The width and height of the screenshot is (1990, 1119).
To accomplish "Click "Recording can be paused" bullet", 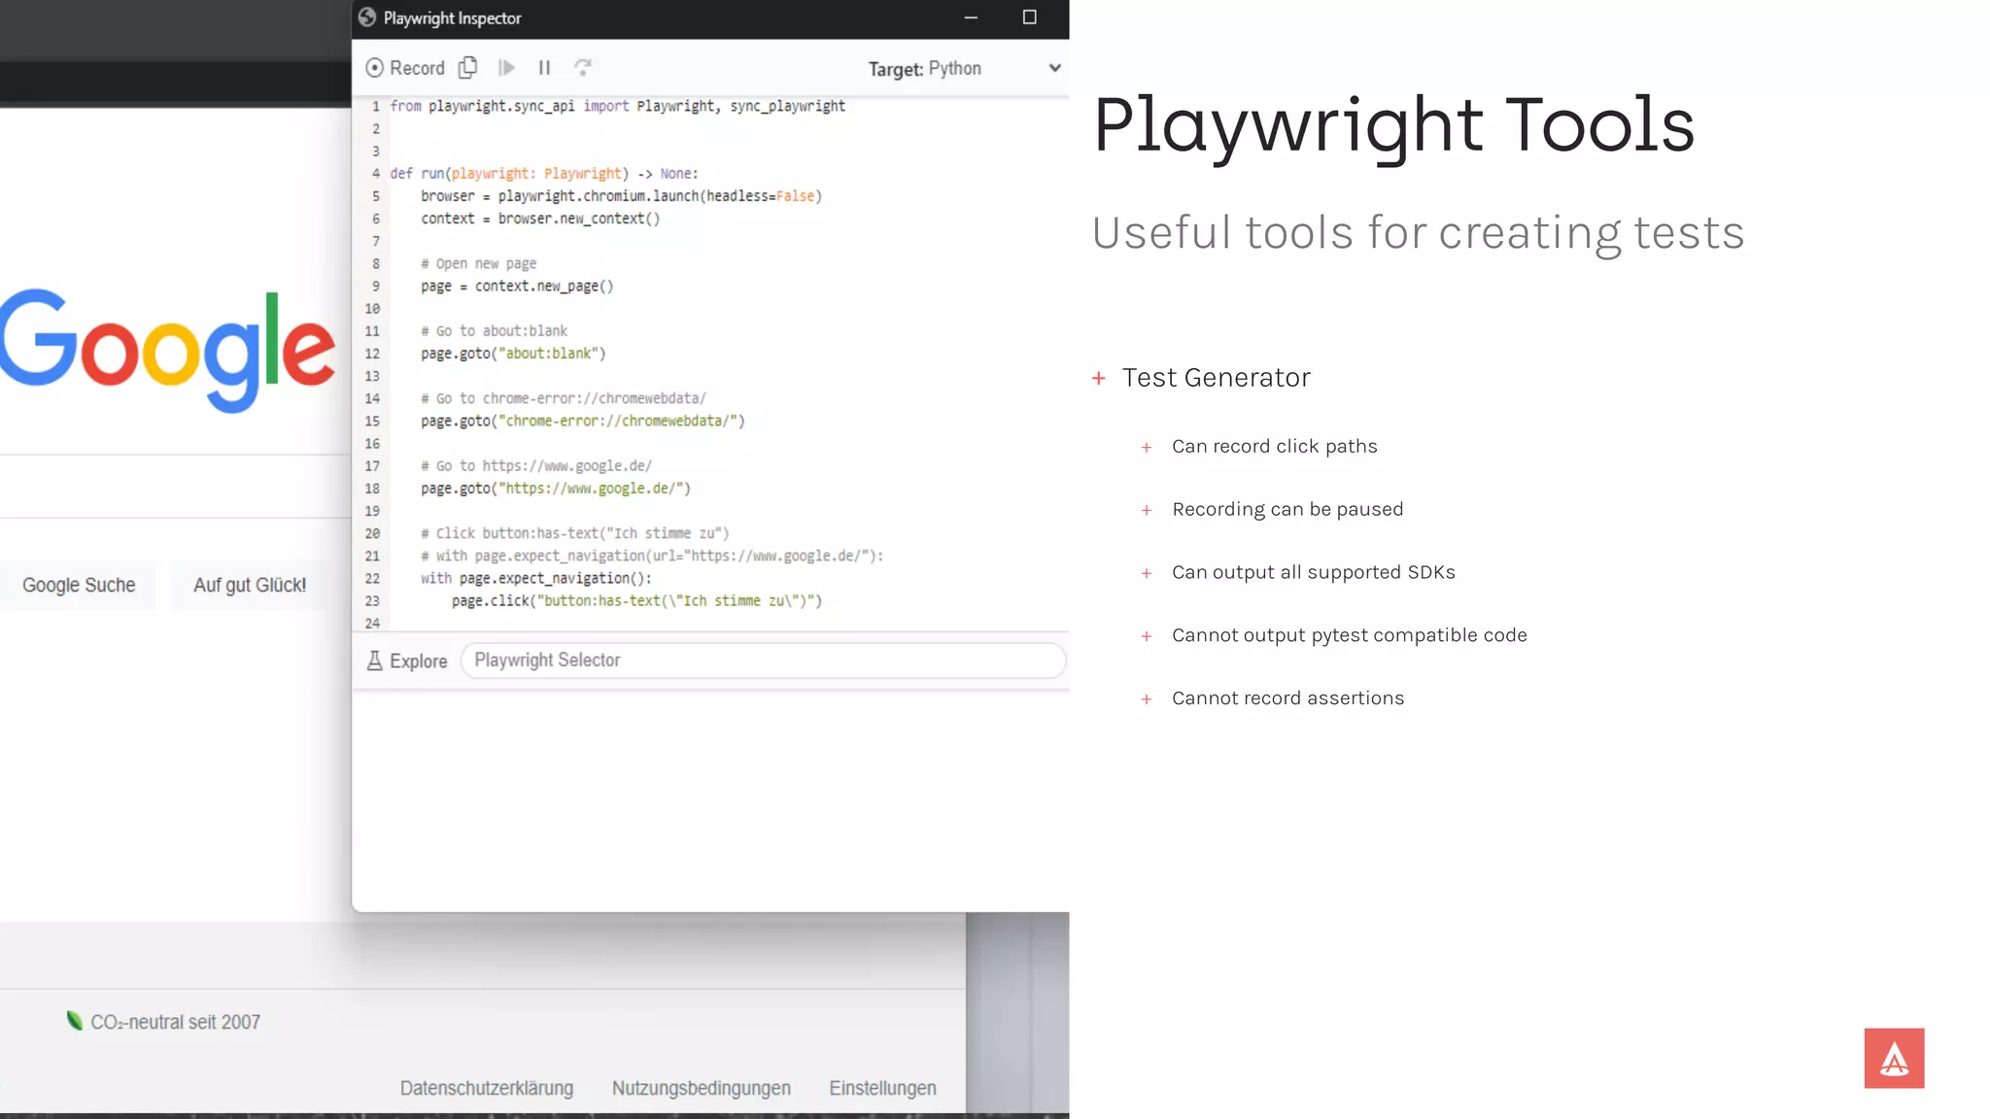I will (x=1287, y=510).
